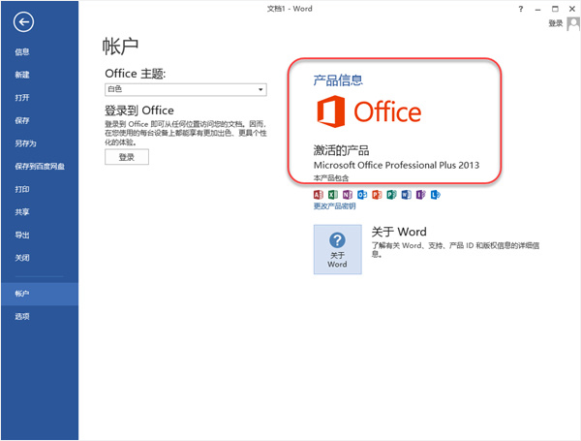Minimize the Word window
Viewport: 581px width, 441px height.
click(x=537, y=9)
